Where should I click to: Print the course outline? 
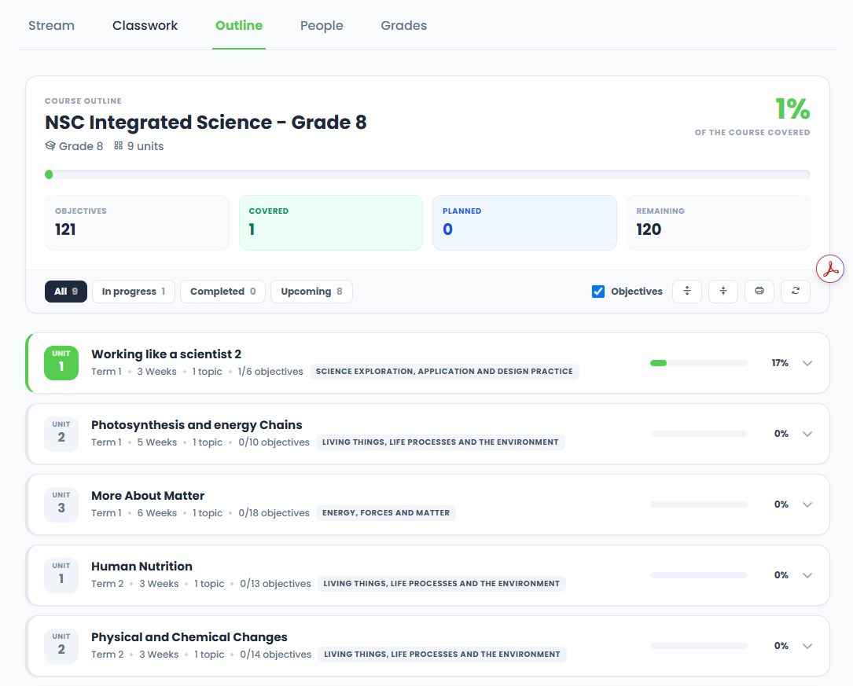pyautogui.click(x=759, y=292)
